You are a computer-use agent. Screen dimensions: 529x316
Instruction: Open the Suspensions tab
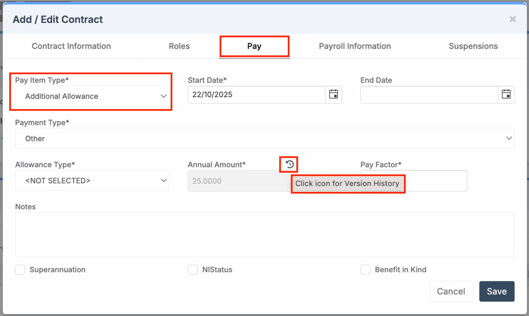tap(473, 46)
